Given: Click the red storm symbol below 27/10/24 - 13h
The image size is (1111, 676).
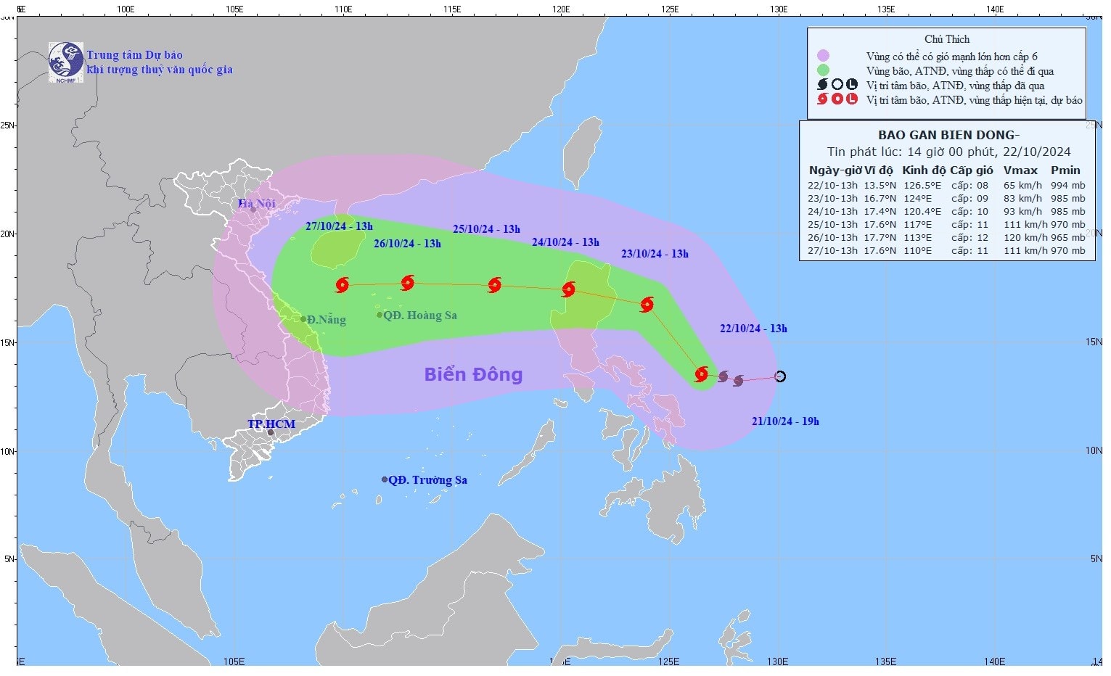Looking at the screenshot, I should (343, 285).
